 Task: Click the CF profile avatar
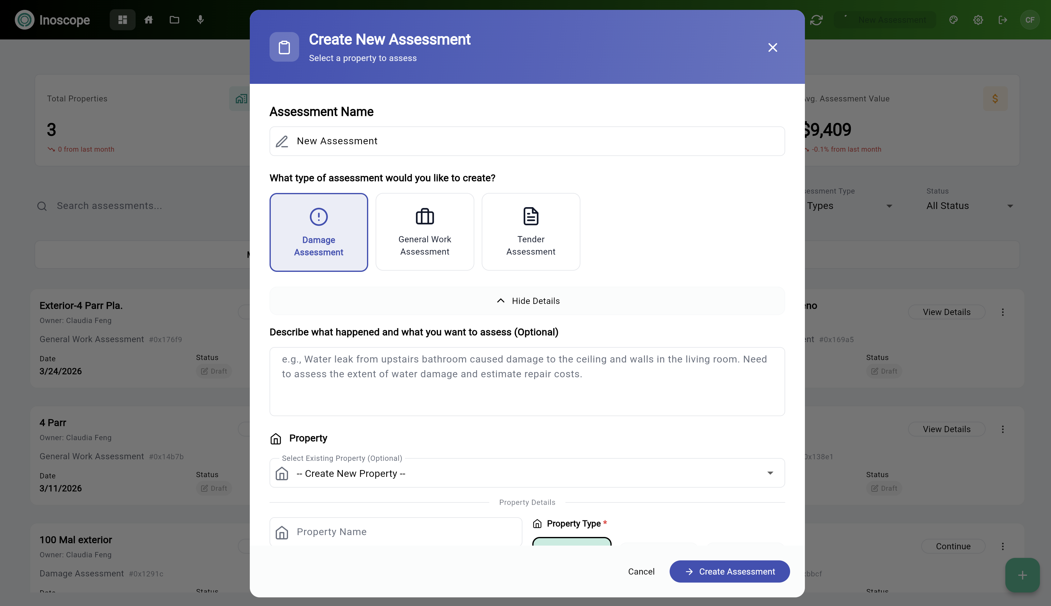click(1029, 19)
